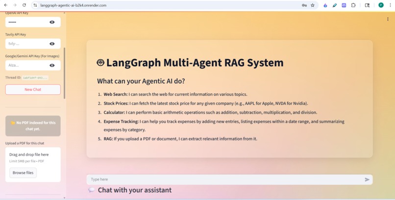Click the Drag and drop file here area

[x=33, y=165]
